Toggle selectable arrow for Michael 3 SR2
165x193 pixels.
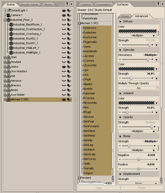pos(69,100)
